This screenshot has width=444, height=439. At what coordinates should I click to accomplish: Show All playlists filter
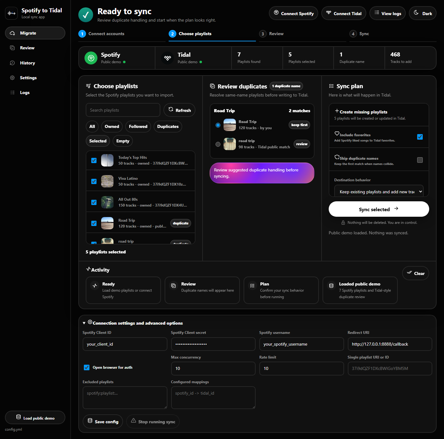point(92,126)
